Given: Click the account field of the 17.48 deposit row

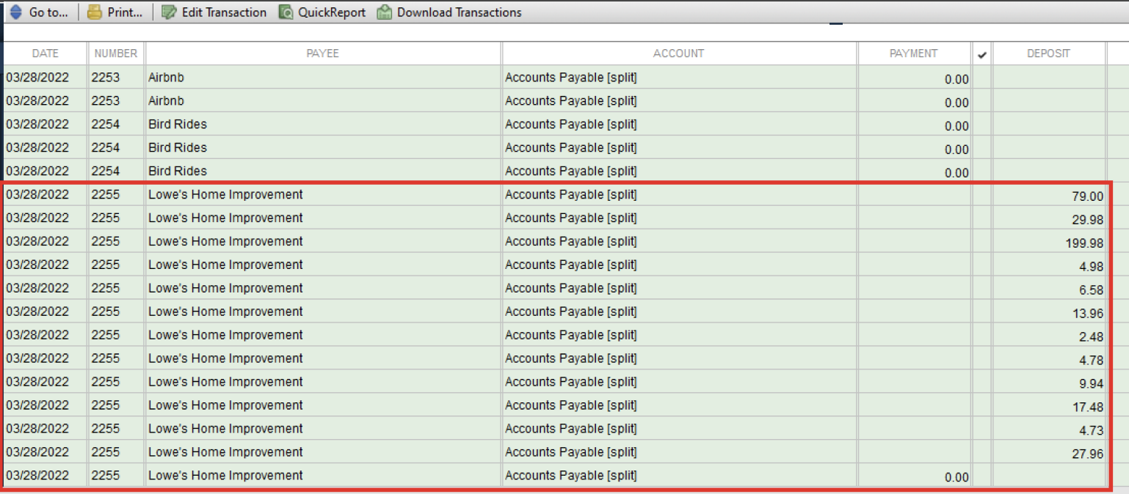Looking at the screenshot, I should click(x=571, y=405).
